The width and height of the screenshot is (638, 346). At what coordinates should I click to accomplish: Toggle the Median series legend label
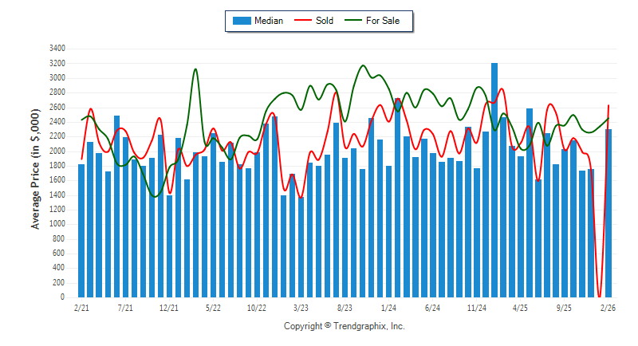tap(268, 21)
